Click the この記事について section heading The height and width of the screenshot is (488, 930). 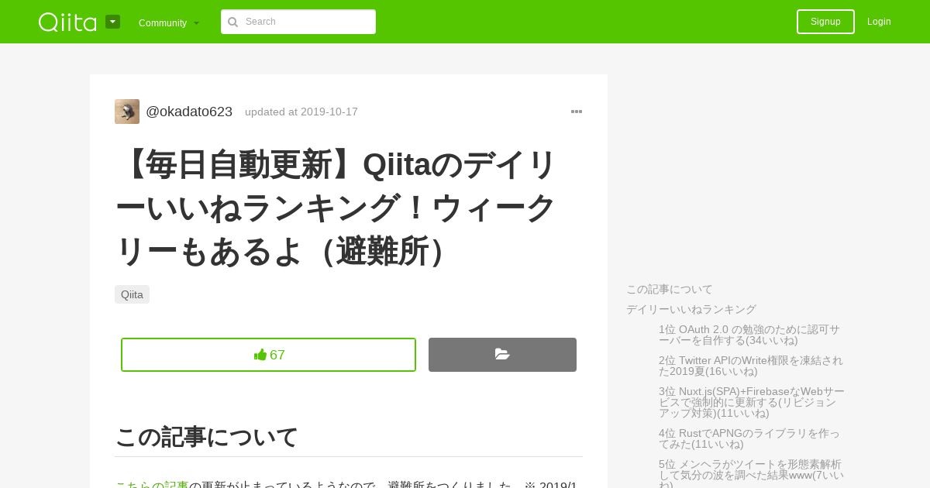[x=206, y=437]
